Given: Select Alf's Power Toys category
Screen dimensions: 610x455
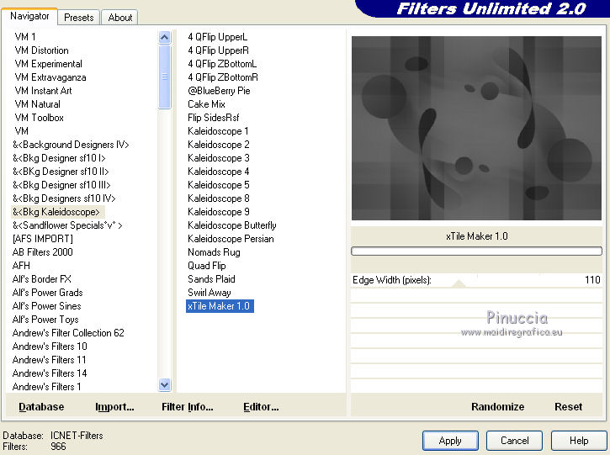Looking at the screenshot, I should pyautogui.click(x=45, y=320).
